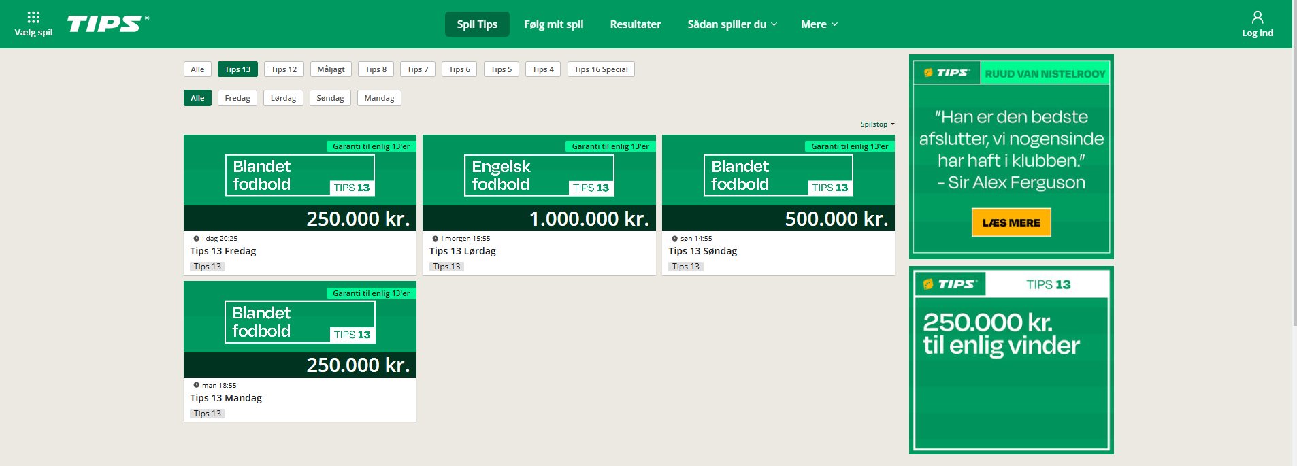This screenshot has height=466, width=1297.
Task: Expand the Sådan spiller du menu
Action: [x=732, y=24]
